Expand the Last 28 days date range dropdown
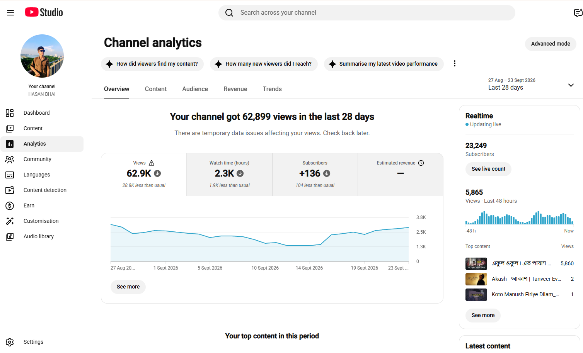Viewport: 583px width, 353px height. pyautogui.click(x=571, y=85)
